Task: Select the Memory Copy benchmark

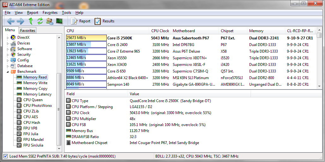Action: (x=32, y=89)
